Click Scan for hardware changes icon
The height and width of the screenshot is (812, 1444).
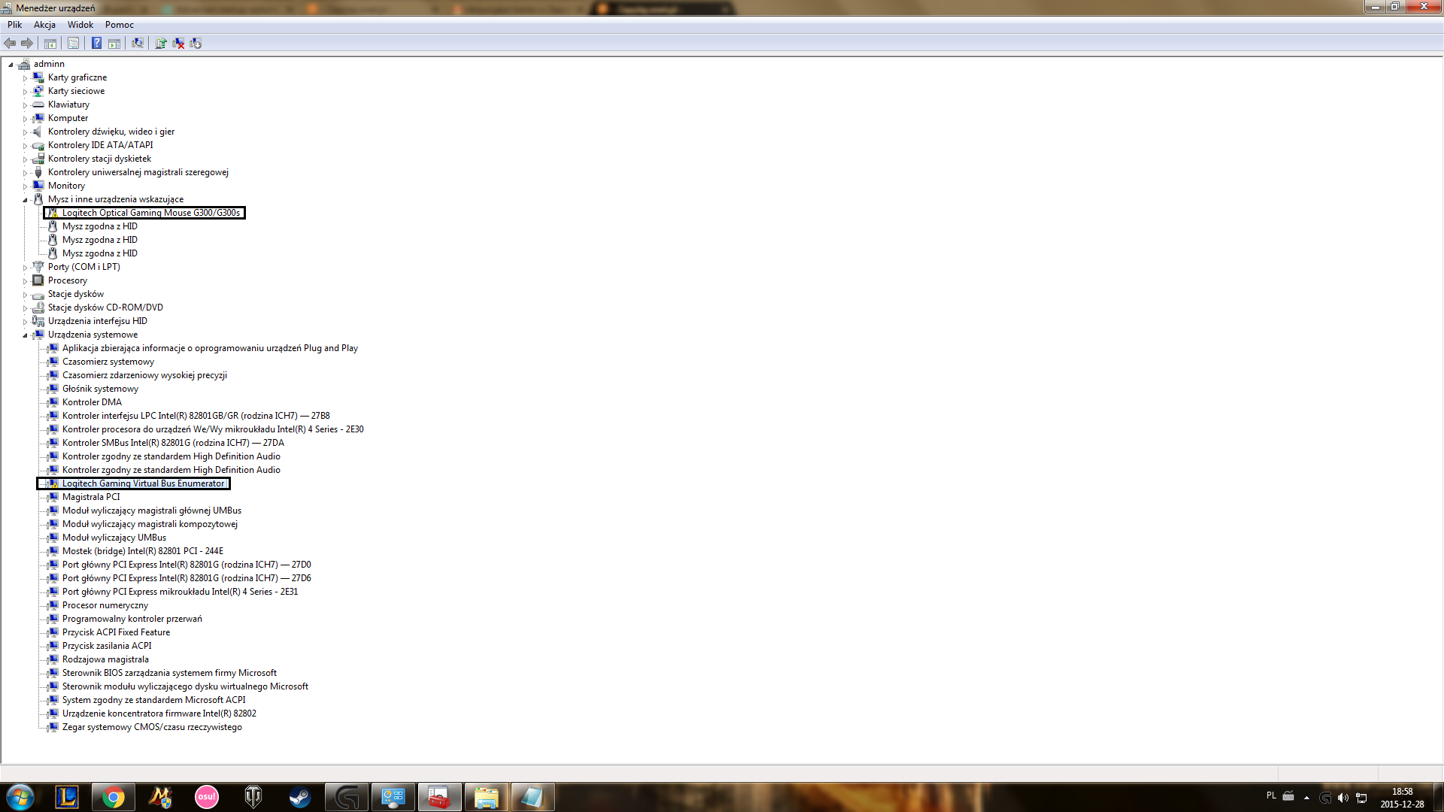137,43
